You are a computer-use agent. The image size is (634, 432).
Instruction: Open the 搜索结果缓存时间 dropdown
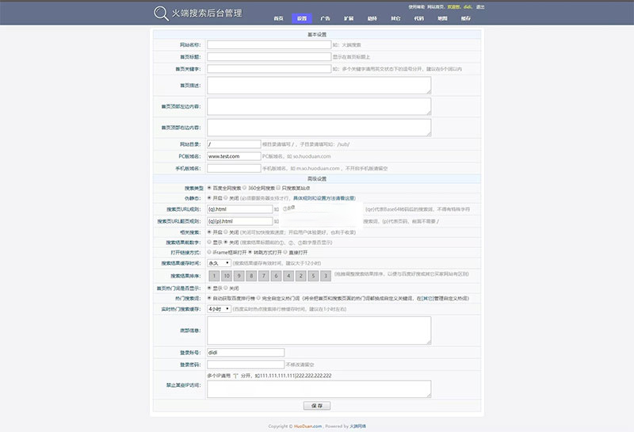coord(218,262)
